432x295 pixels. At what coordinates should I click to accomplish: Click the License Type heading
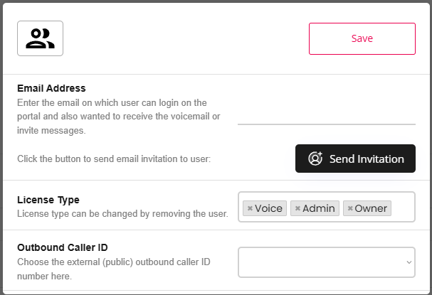coord(48,200)
